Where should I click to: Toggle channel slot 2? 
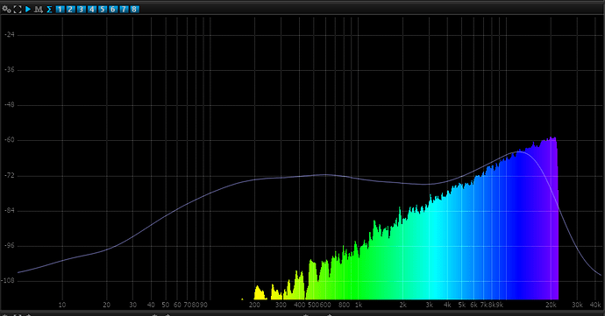pos(70,9)
